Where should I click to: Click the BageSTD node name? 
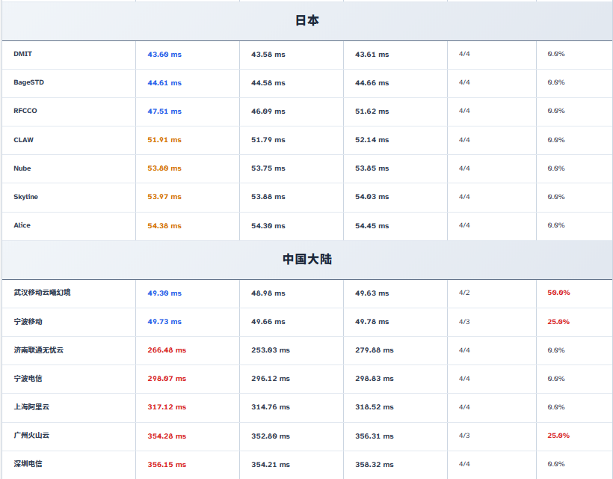coord(28,82)
